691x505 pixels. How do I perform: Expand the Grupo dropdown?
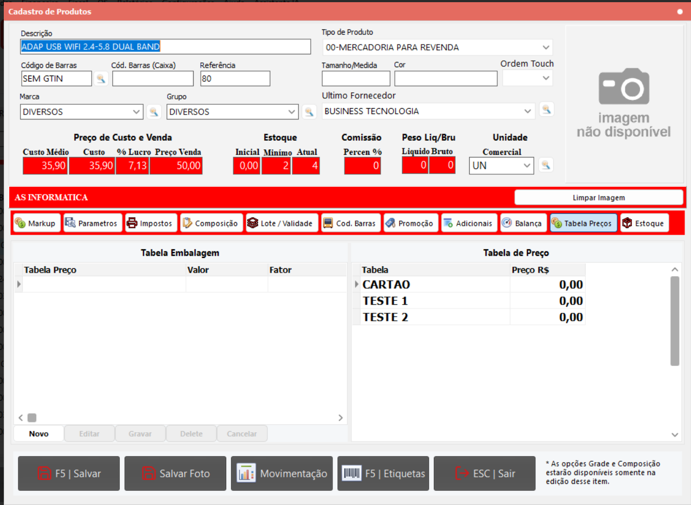292,112
